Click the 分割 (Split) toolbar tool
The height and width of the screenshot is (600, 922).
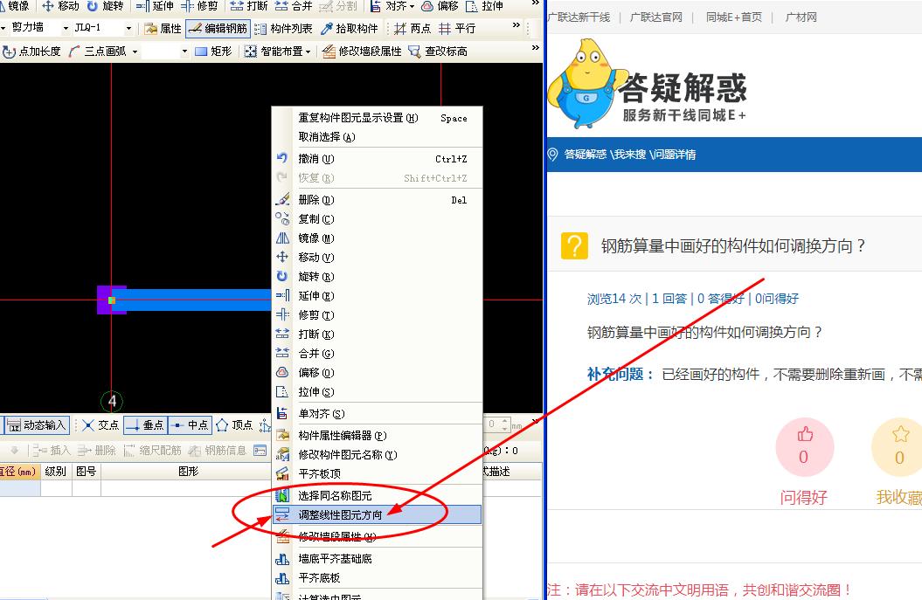click(338, 6)
